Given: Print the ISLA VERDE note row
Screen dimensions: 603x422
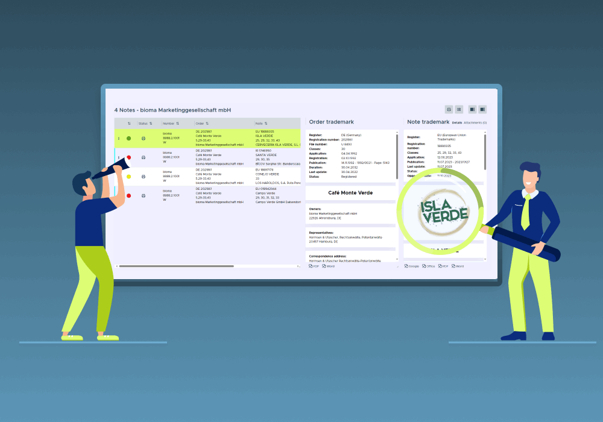Looking at the screenshot, I should [144, 138].
